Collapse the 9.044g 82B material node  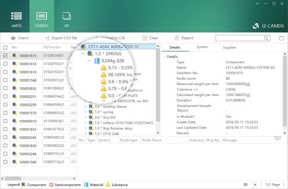tap(90, 61)
